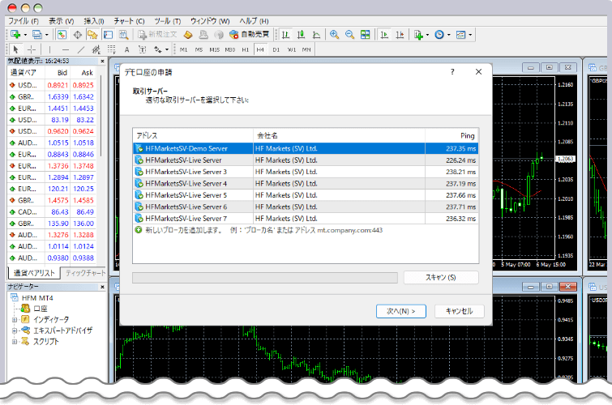612x405 pixels.
Task: Open the チャート (C) menu
Action: coord(129,21)
